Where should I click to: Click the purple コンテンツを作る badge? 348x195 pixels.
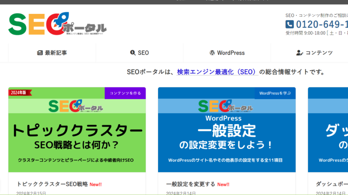point(125,93)
